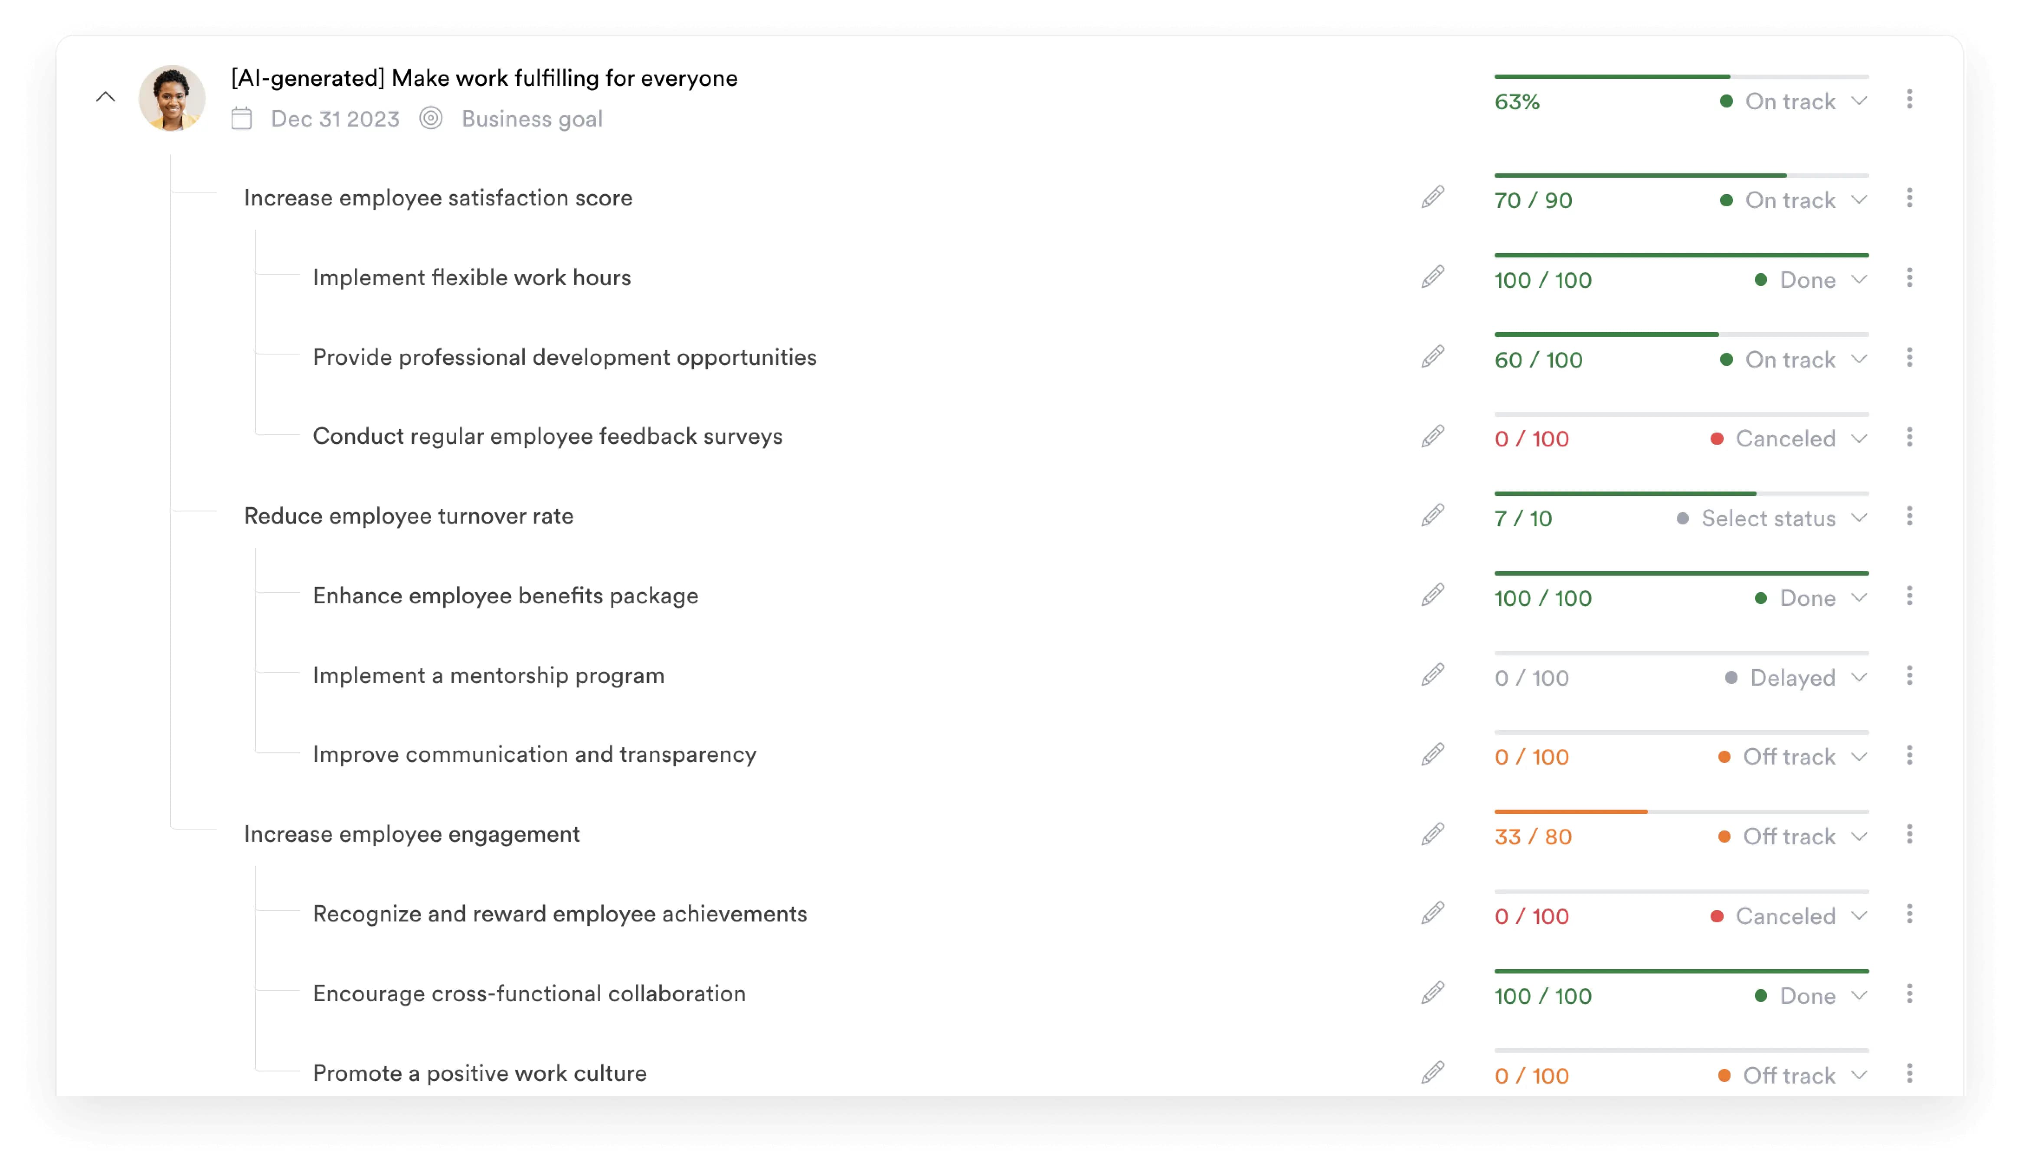This screenshot has width=2022, height=1172.
Task: Edit progress of "Implement flexible work hours" via pencil icon
Action: [x=1433, y=277]
